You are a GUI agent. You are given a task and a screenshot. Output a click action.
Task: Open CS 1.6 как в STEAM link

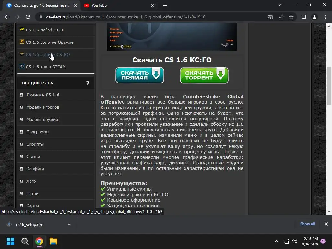[x=46, y=67]
